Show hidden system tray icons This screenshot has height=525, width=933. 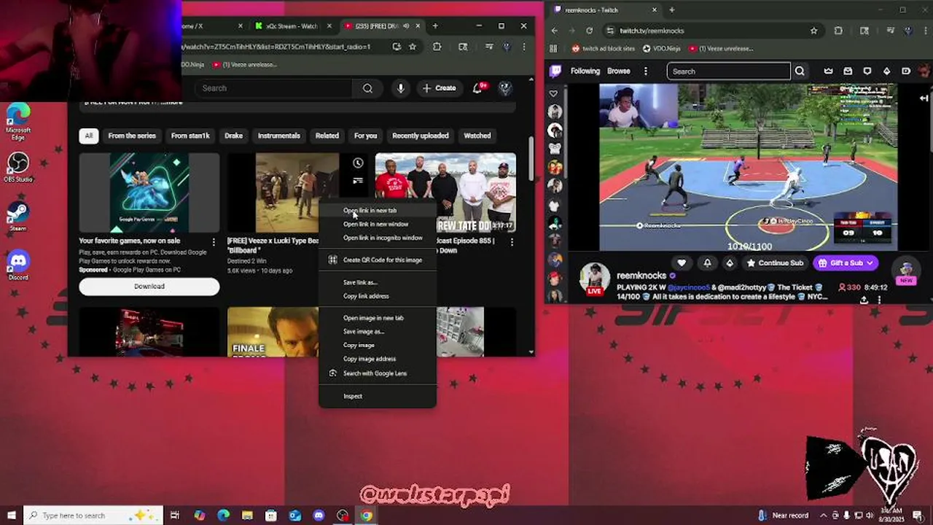click(x=822, y=516)
